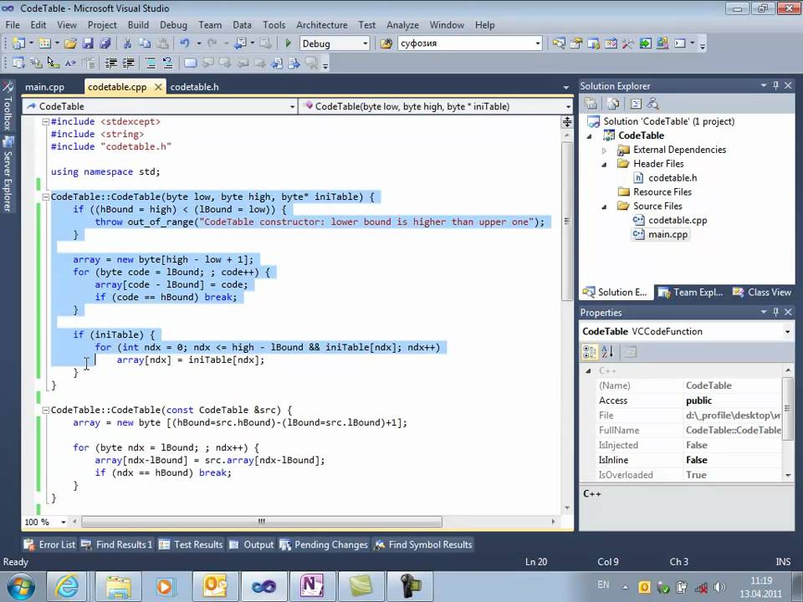This screenshot has width=803, height=602.
Task: Click the Navigate Backward icon
Action: tap(240, 43)
